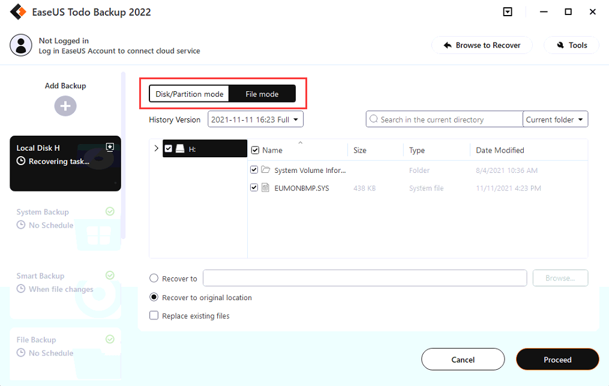This screenshot has width=609, height=386.
Task: Click the System Backup green status icon
Action: coord(110,211)
